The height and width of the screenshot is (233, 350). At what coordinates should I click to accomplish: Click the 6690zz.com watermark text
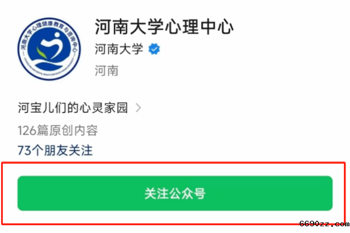point(324,224)
